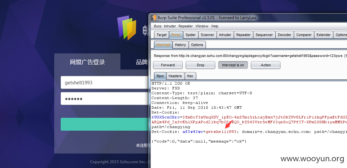This screenshot has height=168, width=347.
Task: Click the Content-Length: 37 line
Action: 175,98
